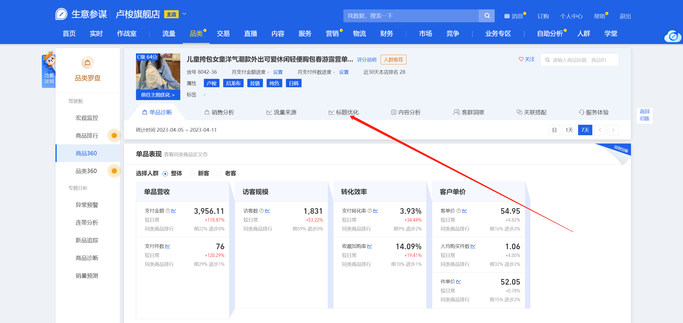
Task: Select the 老客 audience radio
Action: (219, 174)
